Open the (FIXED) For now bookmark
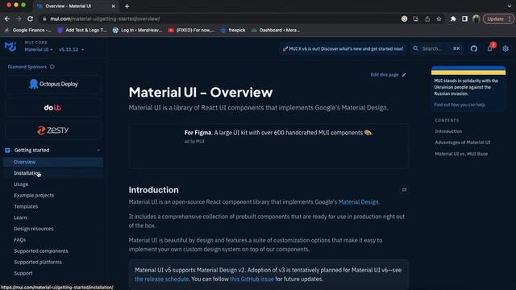The image size is (516, 290). [x=191, y=30]
